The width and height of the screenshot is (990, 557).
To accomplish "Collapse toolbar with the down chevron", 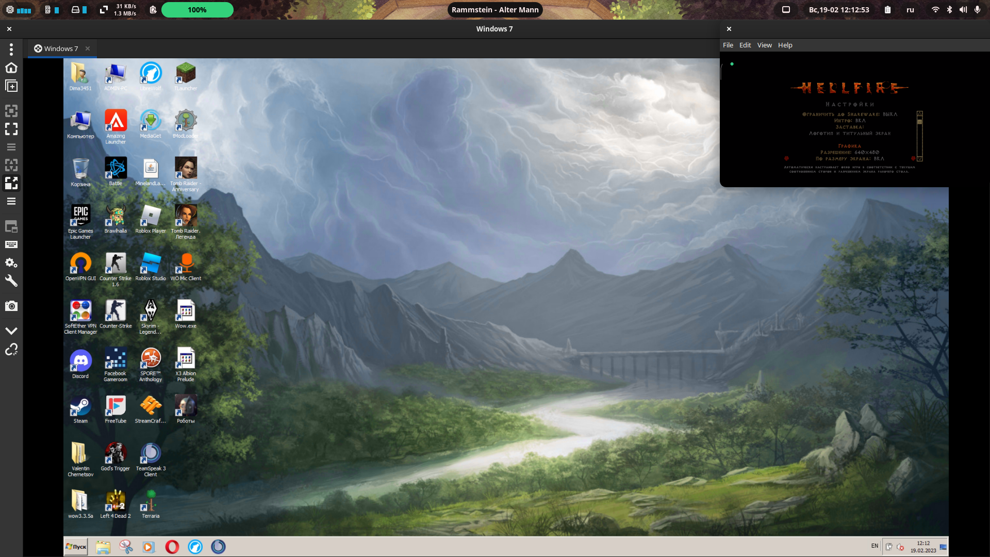I will (11, 331).
